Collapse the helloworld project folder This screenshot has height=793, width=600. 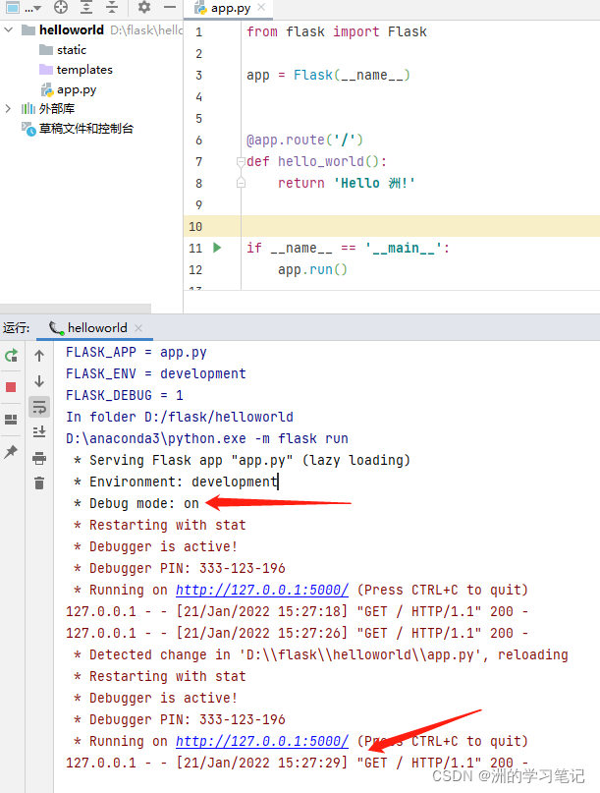coord(8,29)
